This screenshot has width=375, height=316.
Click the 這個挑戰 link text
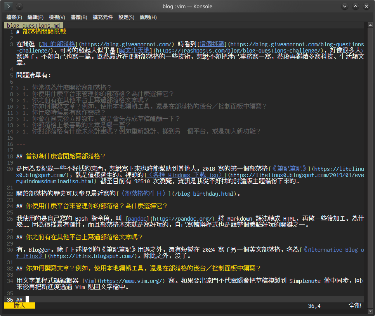[212, 44]
